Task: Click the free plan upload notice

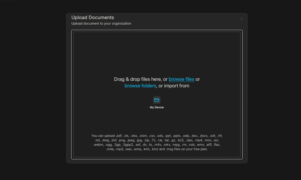Action: pos(157,149)
